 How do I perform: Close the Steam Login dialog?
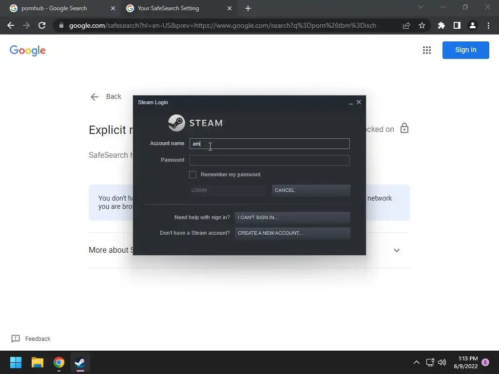pos(359,102)
